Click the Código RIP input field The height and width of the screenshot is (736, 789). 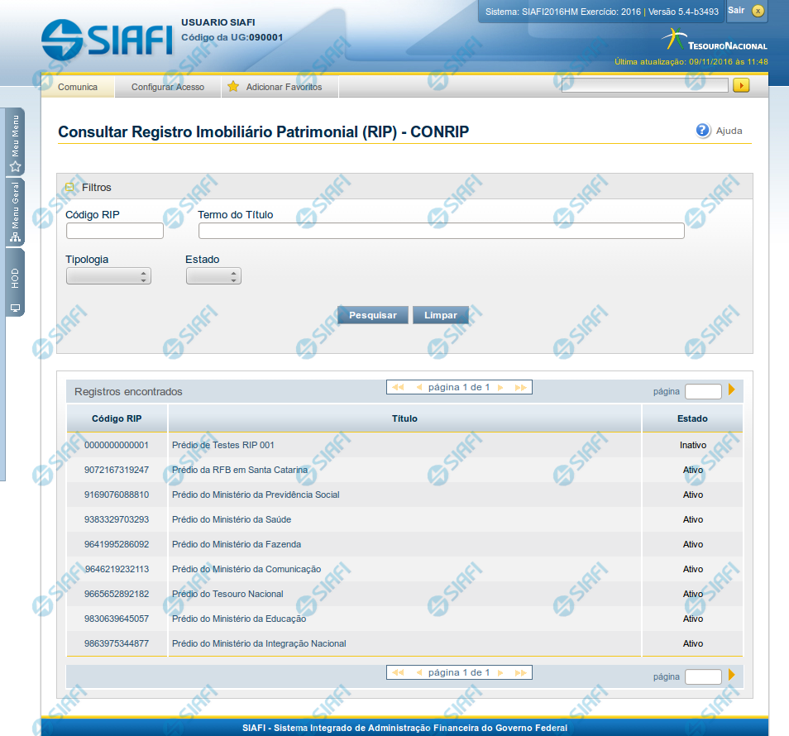115,231
